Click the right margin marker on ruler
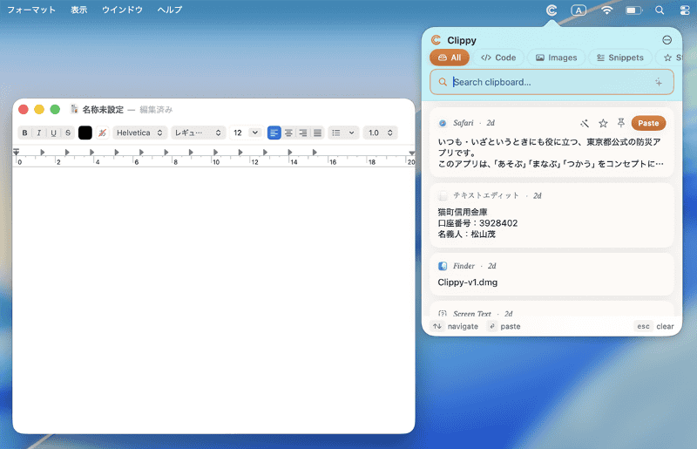 coord(411,153)
